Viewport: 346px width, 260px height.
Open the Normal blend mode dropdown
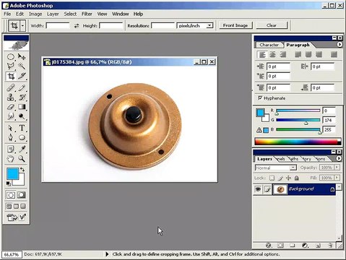pos(293,168)
